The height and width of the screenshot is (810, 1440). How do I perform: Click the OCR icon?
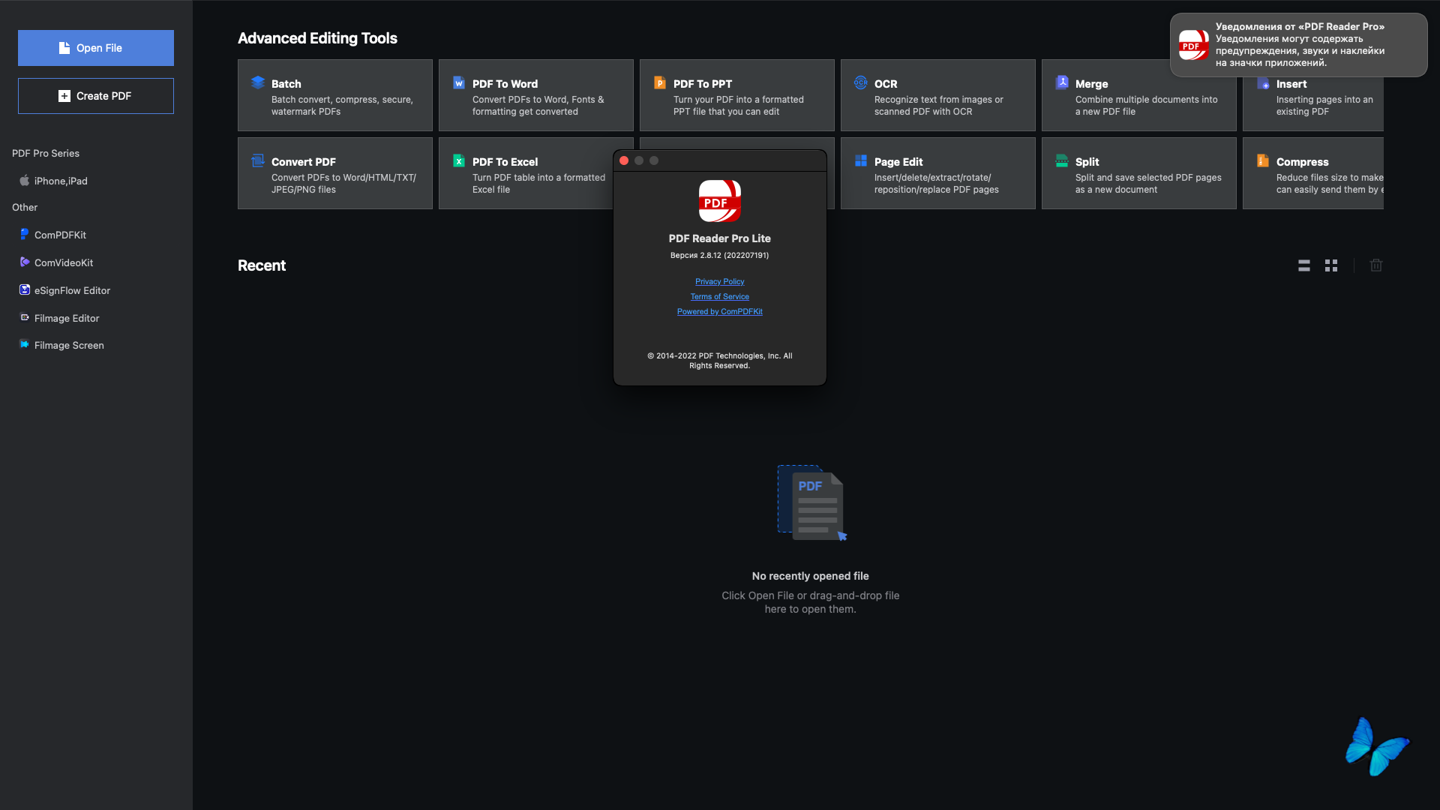click(x=861, y=82)
